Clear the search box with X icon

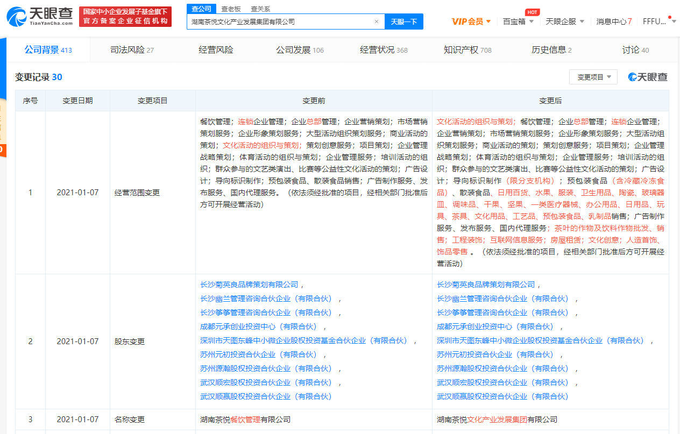click(377, 22)
